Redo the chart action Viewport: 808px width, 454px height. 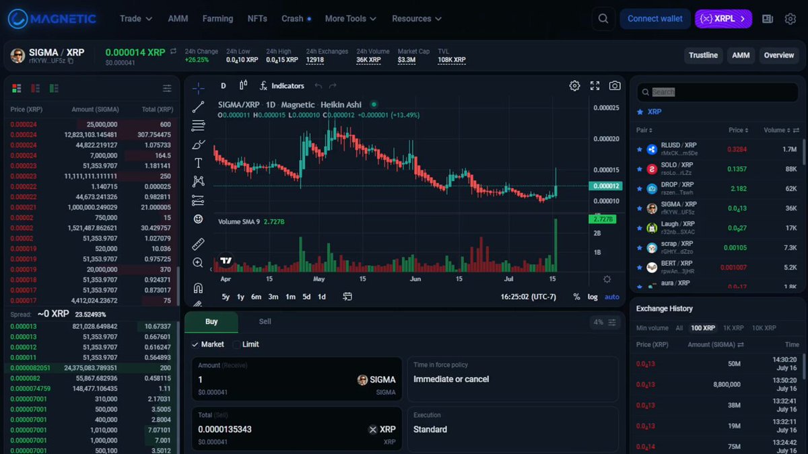(333, 86)
